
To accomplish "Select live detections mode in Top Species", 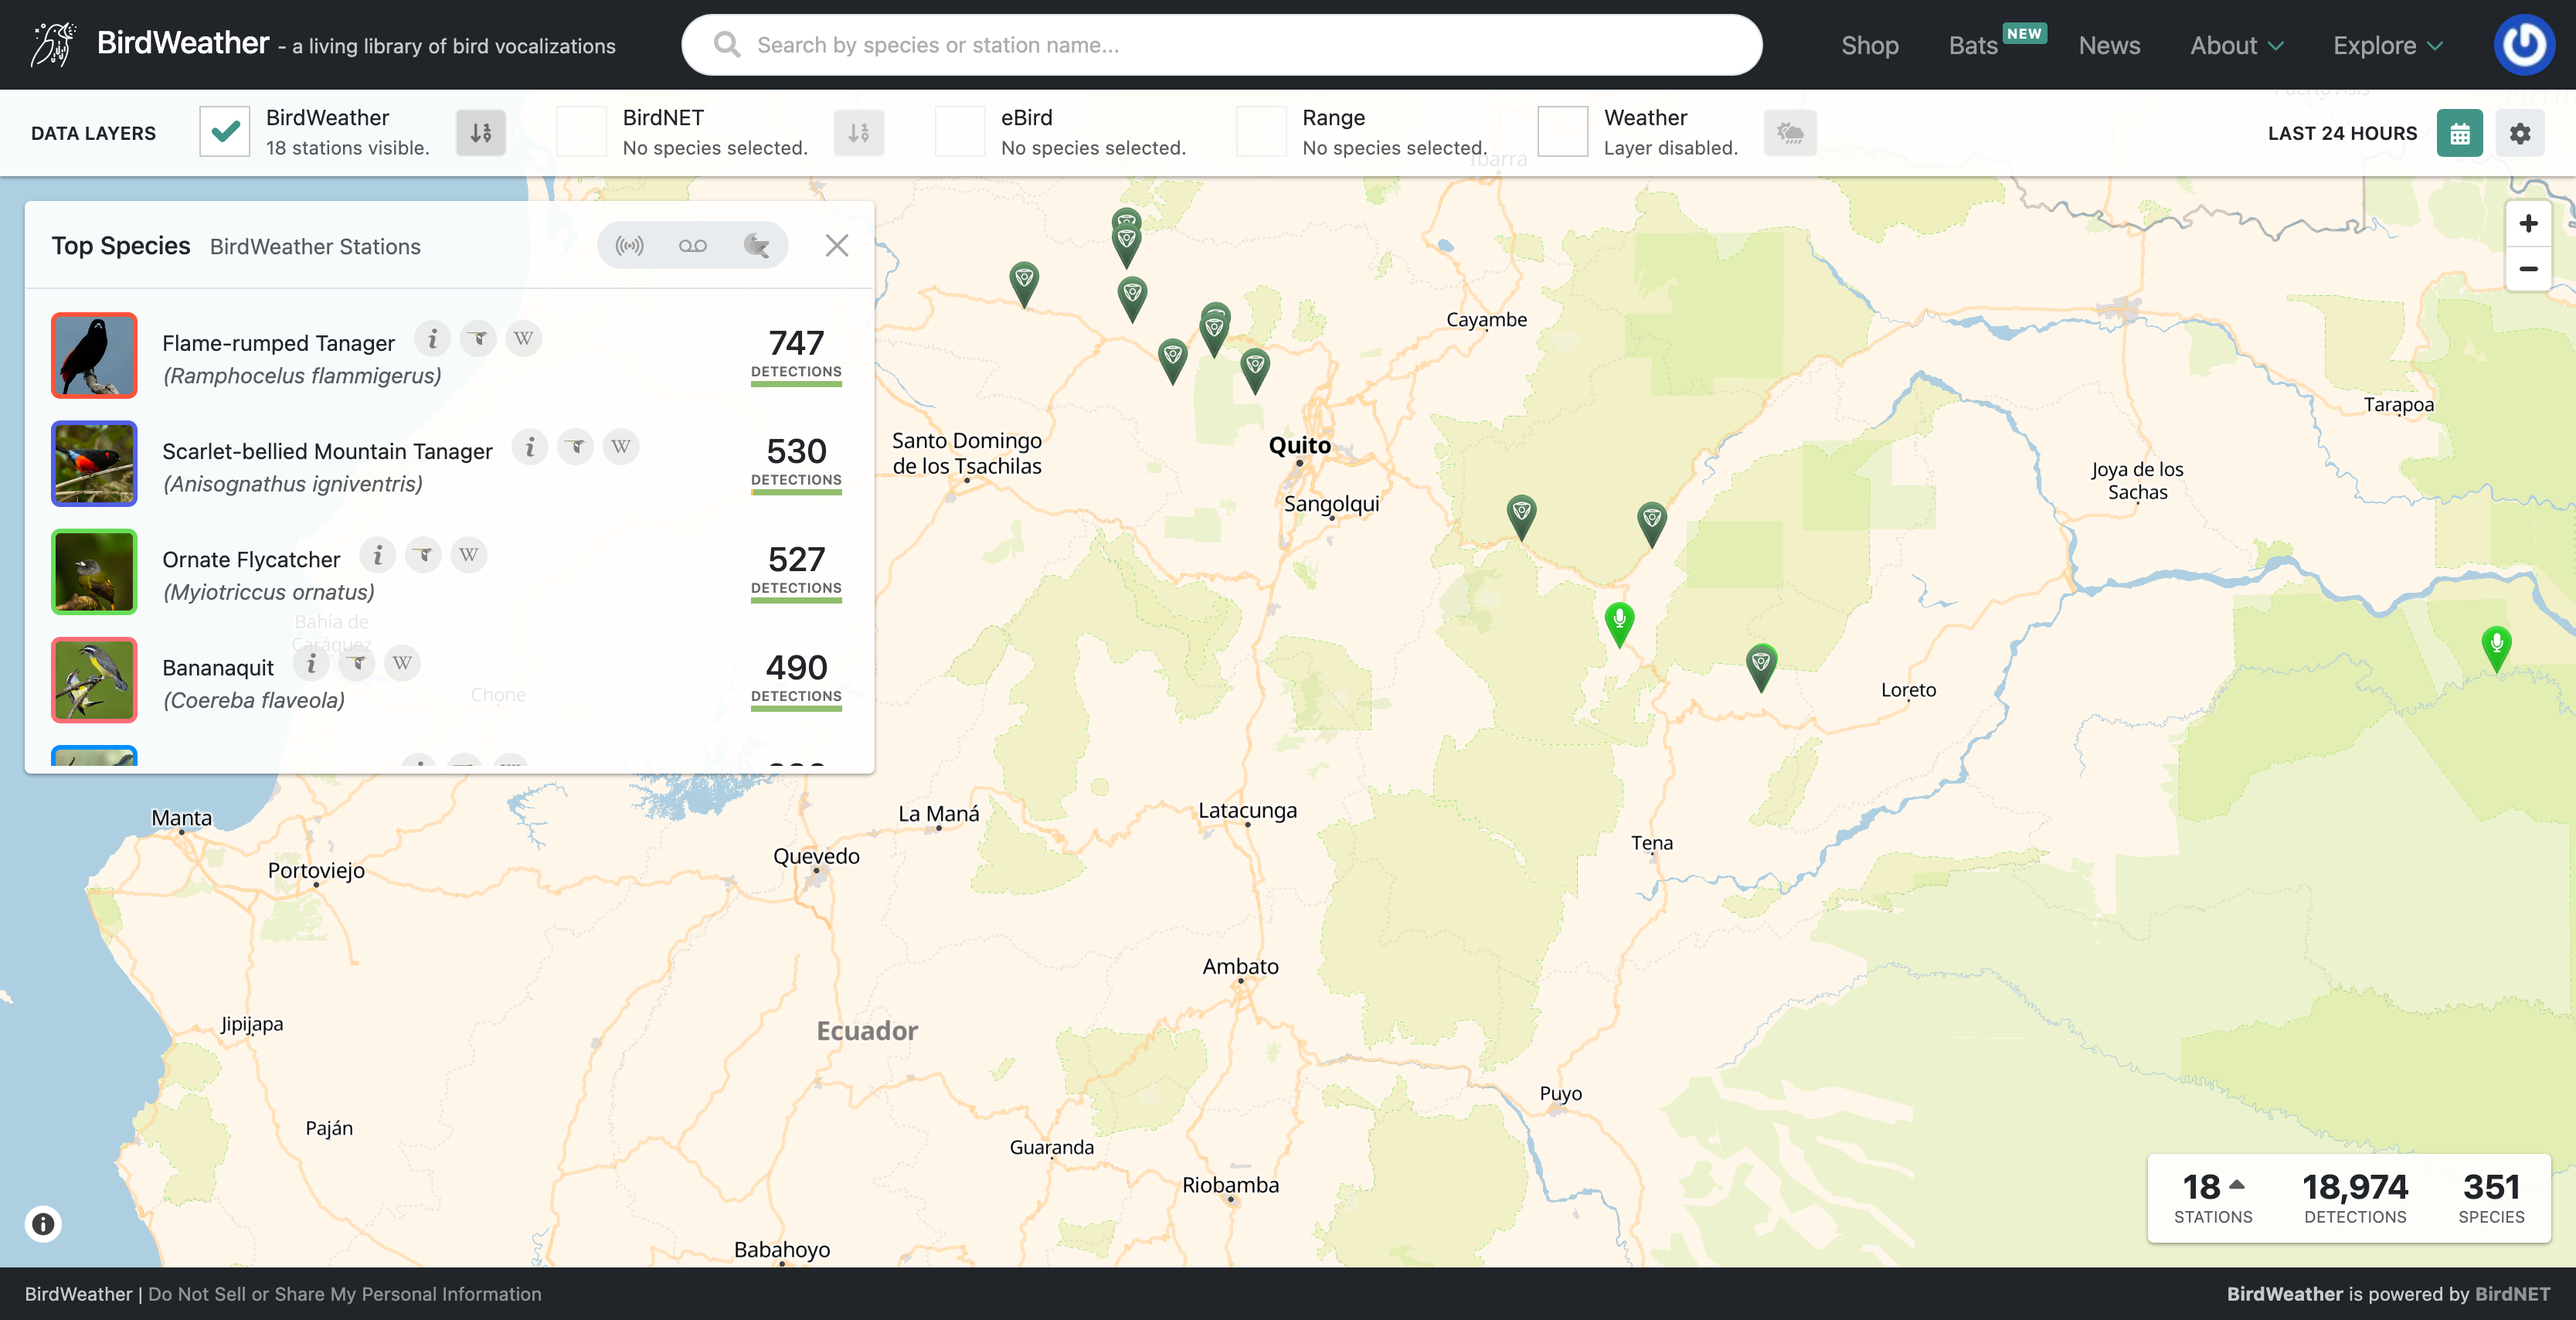I will [629, 246].
